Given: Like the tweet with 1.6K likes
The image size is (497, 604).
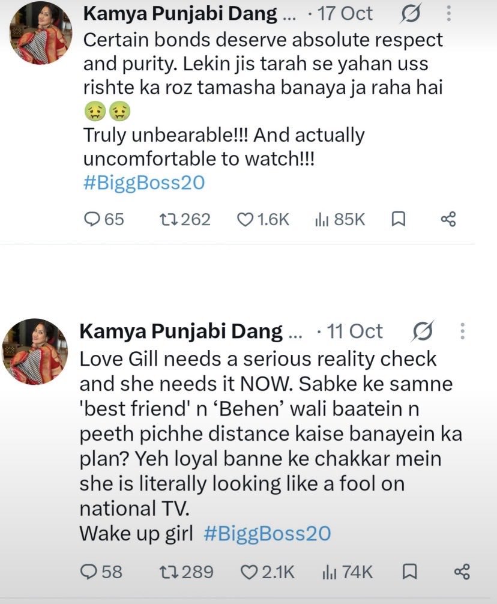Looking at the screenshot, I should (x=262, y=220).
